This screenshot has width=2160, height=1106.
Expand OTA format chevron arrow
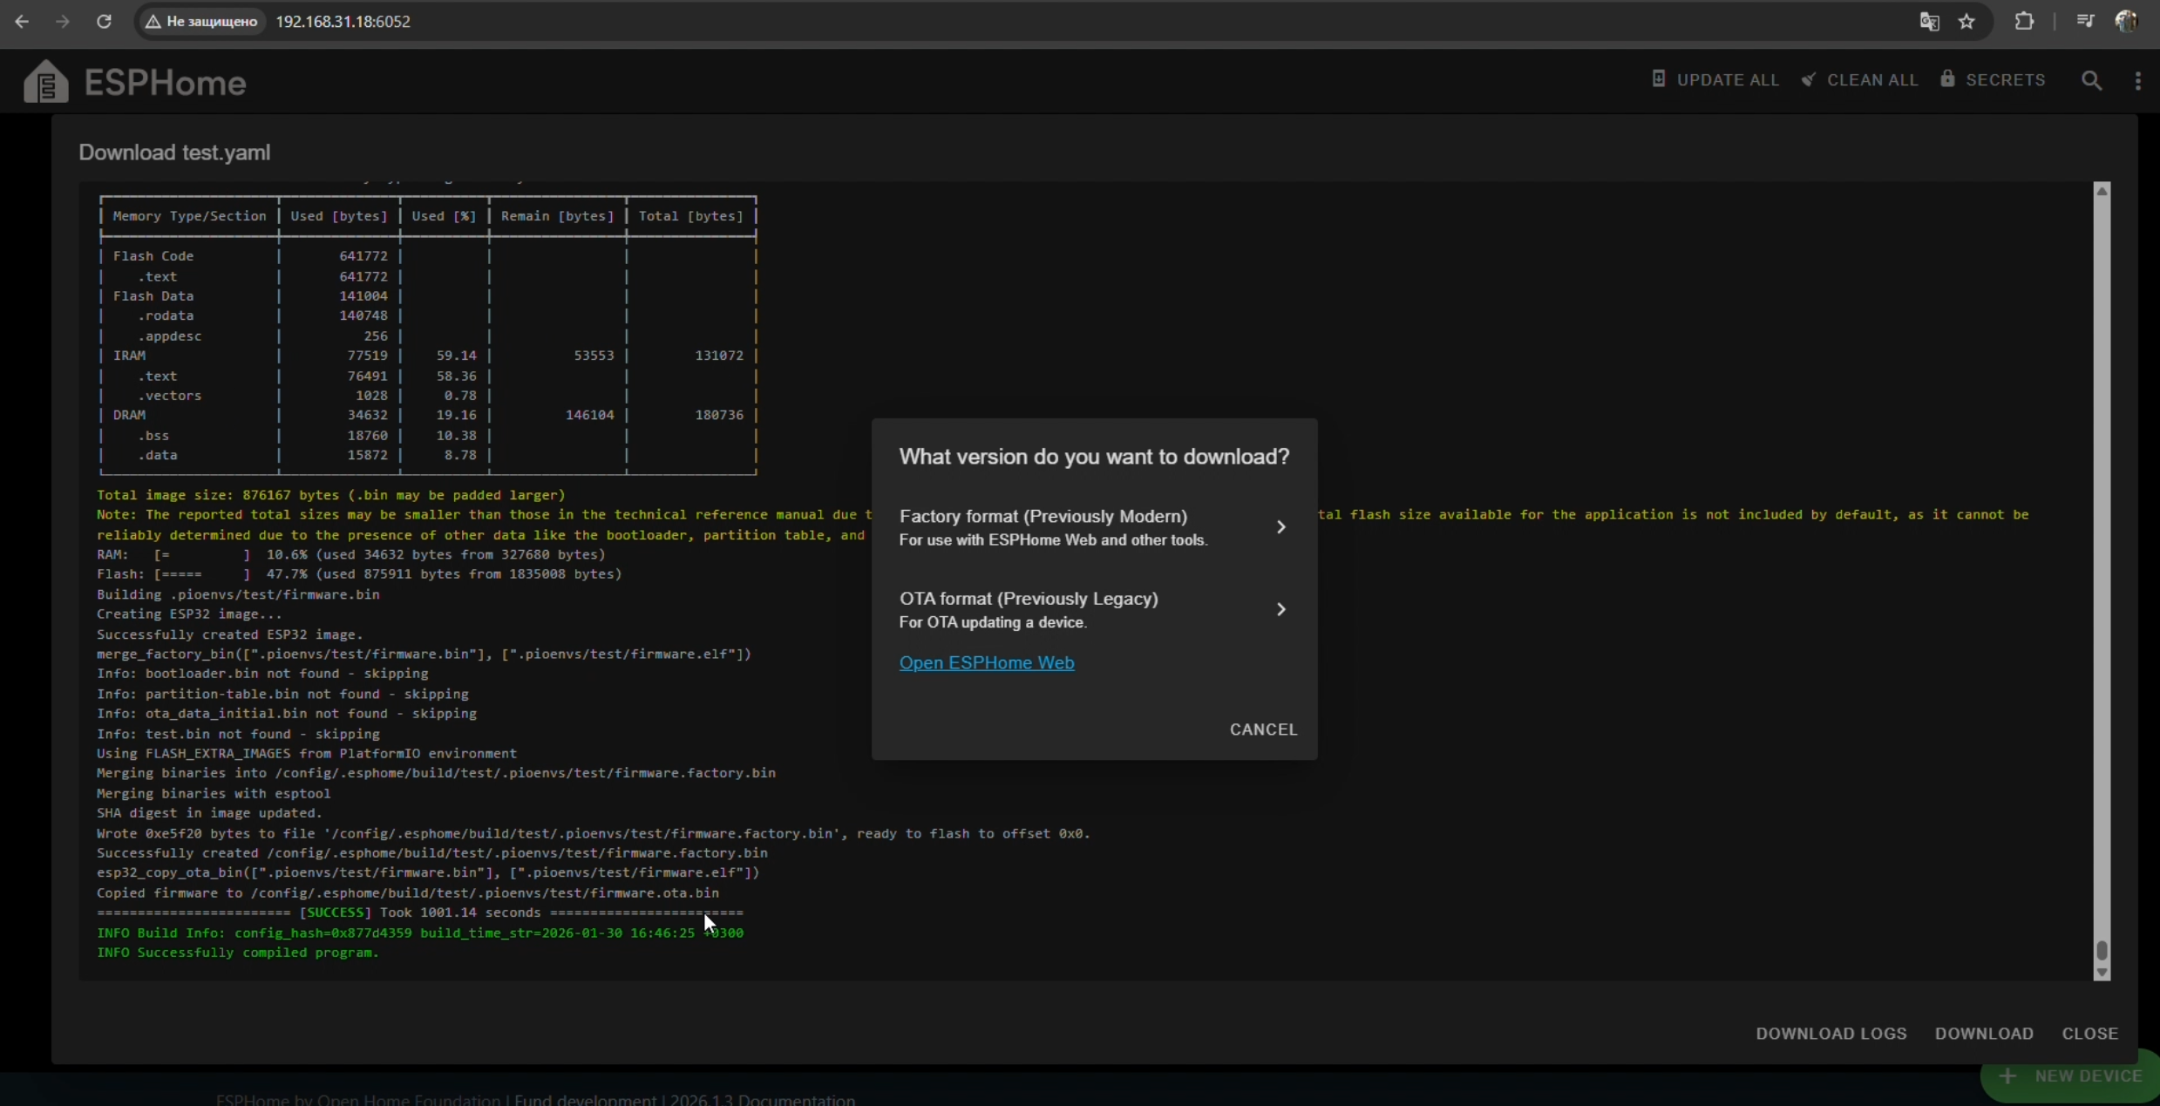pos(1280,609)
